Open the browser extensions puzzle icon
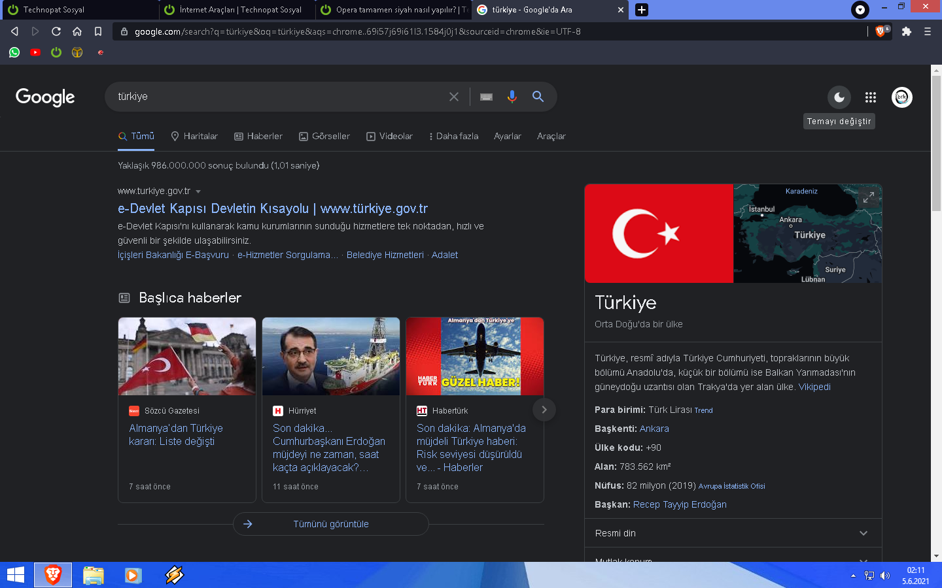The width and height of the screenshot is (942, 588). tap(906, 31)
